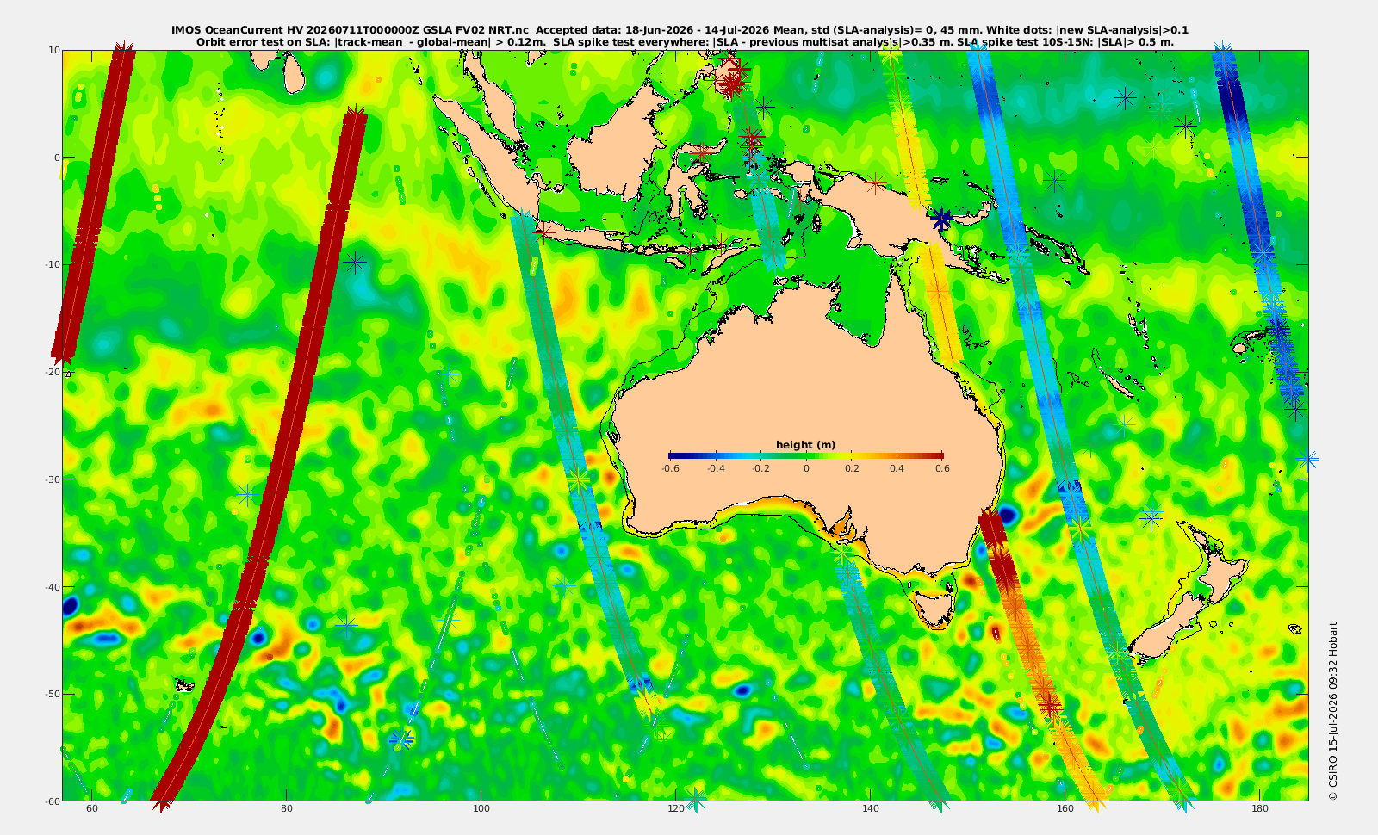
Task: Click the latitude axis label '10'
Action: 54,50
